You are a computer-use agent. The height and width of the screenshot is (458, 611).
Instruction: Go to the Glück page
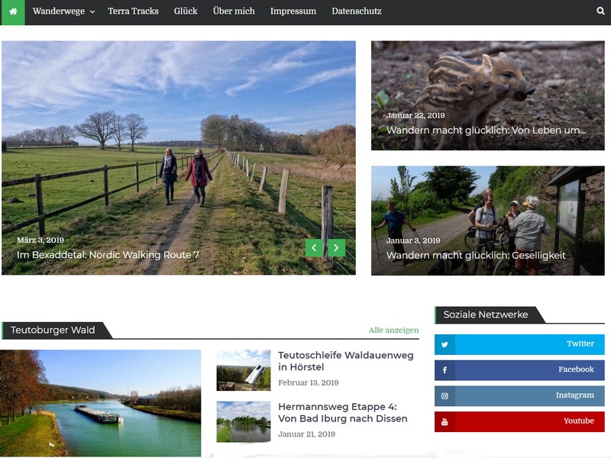point(186,11)
